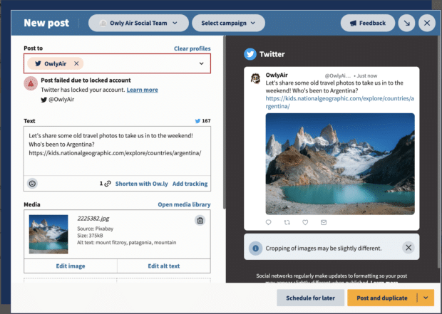Click the "Alt text: mount fitzroy" line
The width and height of the screenshot is (442, 314).
tap(127, 243)
